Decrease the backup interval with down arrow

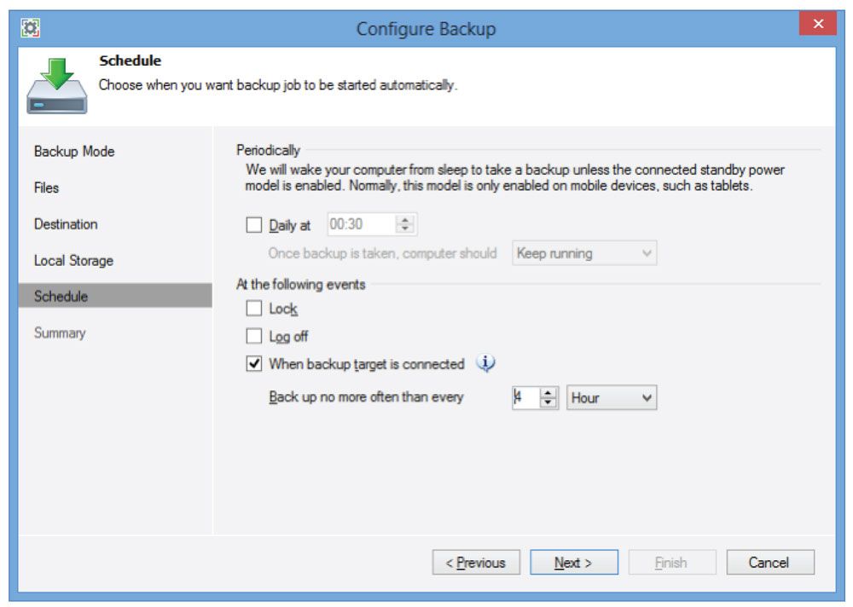549,403
